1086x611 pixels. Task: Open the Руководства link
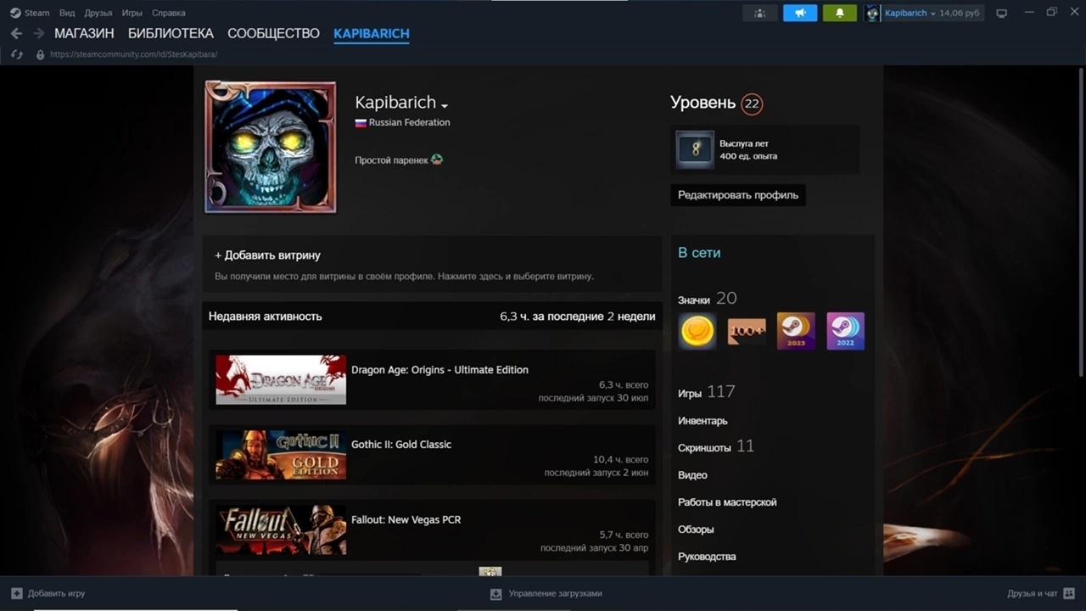[x=707, y=557]
